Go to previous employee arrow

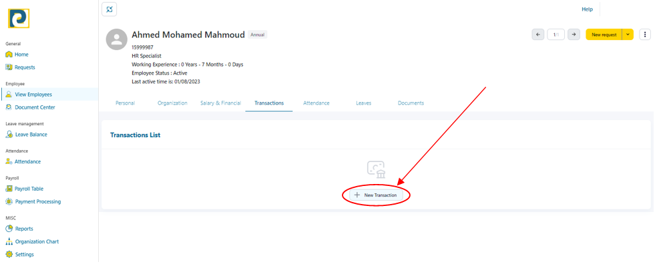(537, 35)
